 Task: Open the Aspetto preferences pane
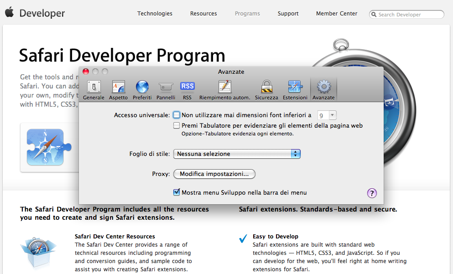click(x=118, y=90)
